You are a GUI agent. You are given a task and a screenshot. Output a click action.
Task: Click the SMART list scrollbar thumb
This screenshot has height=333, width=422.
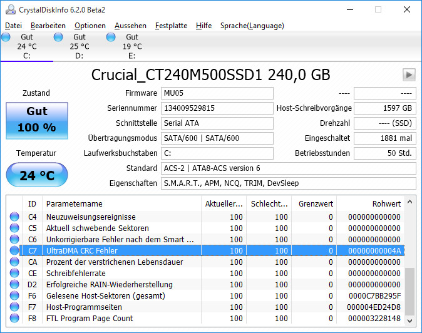pos(409,292)
